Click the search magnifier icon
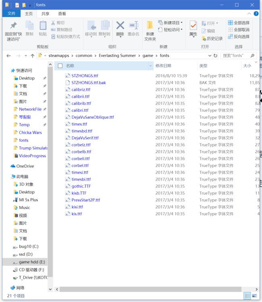Image resolution: width=262 pixels, height=302 pixels. (252, 55)
